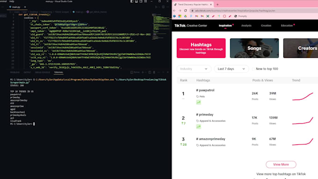
Task: Open the #primeday hashtag
Action: point(205,115)
